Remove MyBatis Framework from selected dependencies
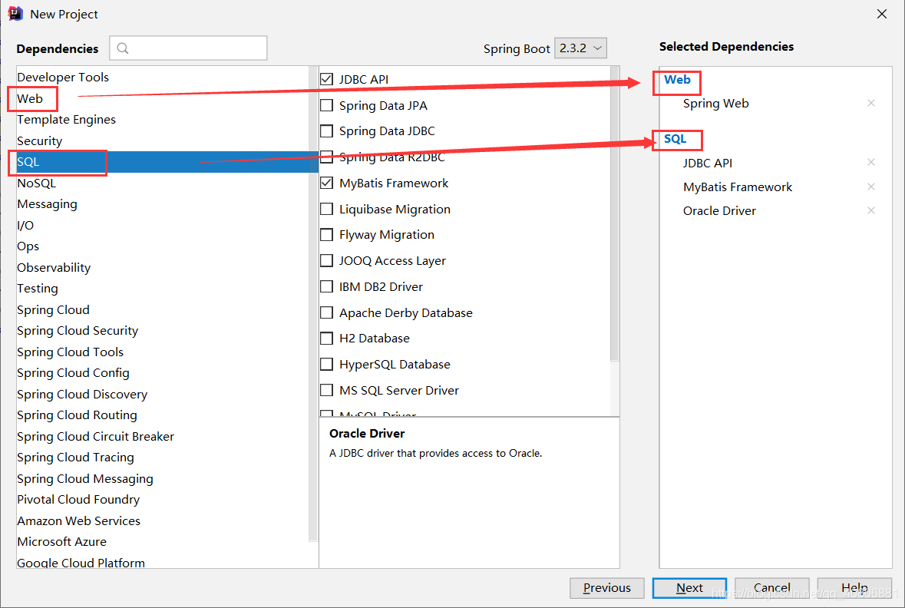 coord(871,187)
